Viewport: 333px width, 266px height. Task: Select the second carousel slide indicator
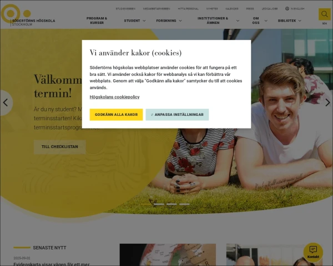(159, 204)
